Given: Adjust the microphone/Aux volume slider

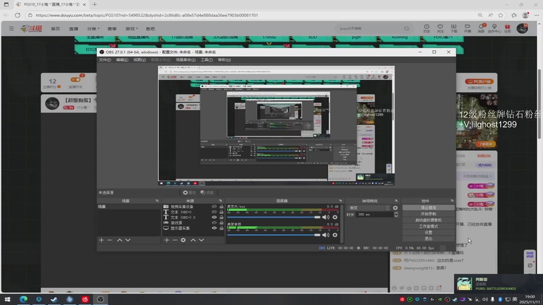Looking at the screenshot, I should [274, 217].
